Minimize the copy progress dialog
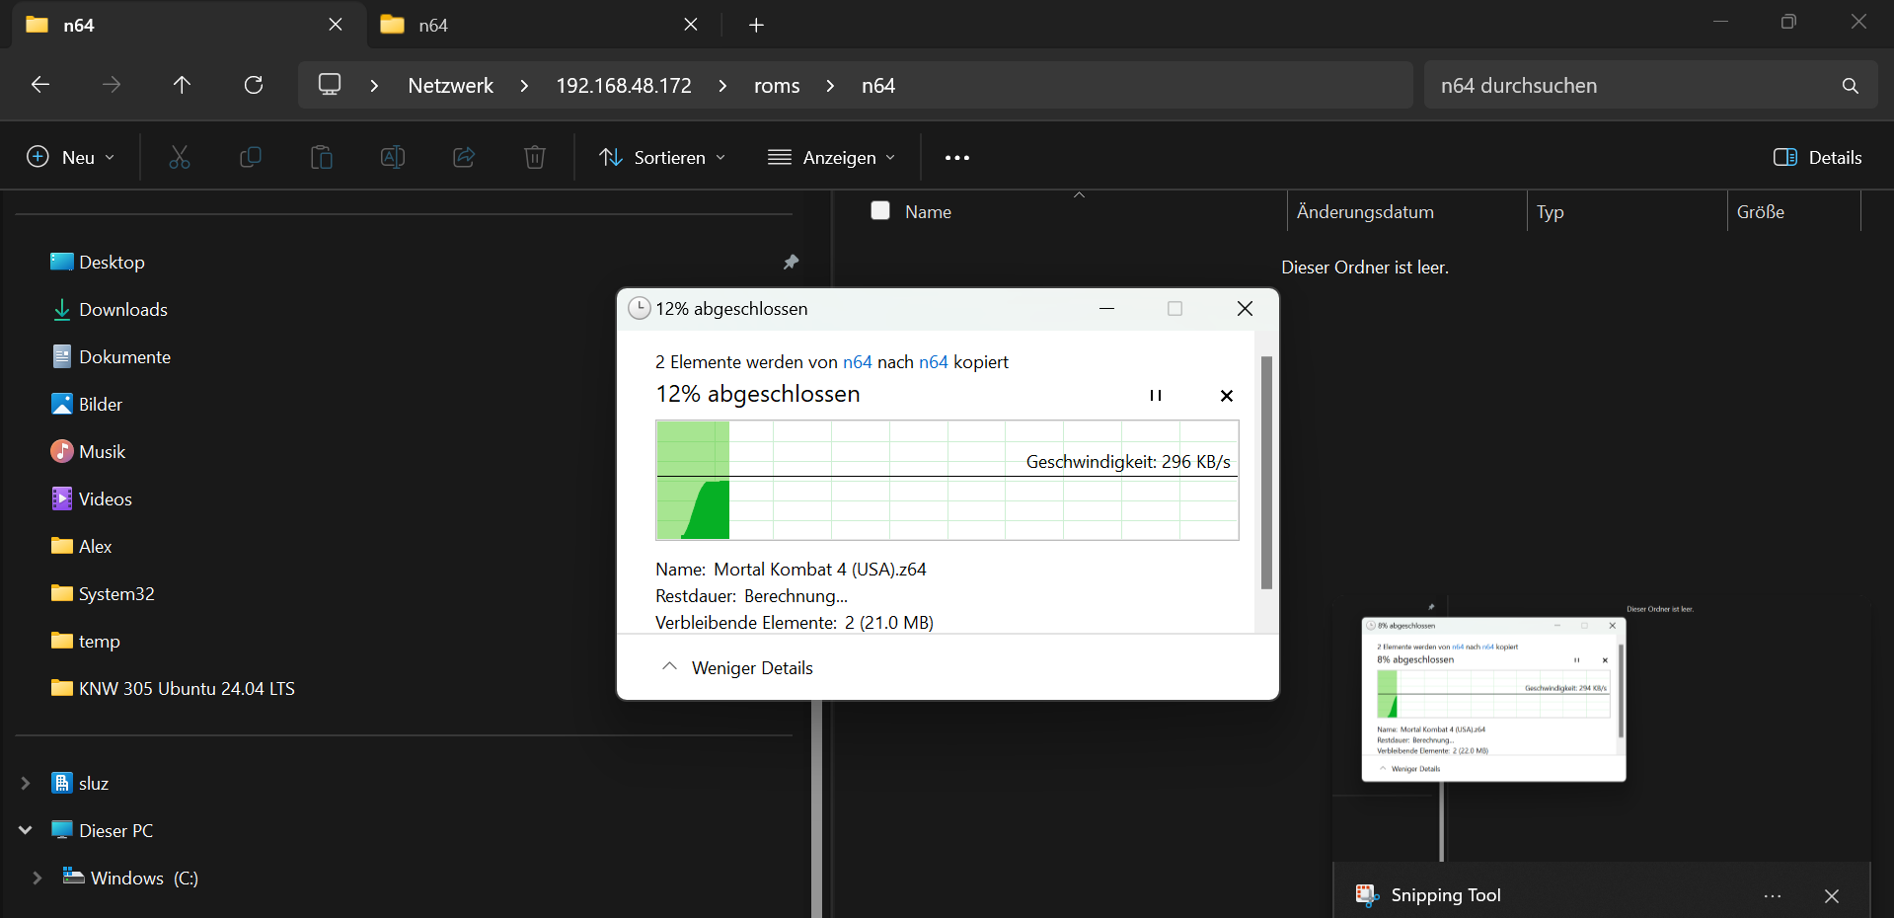1894x918 pixels. (x=1107, y=309)
